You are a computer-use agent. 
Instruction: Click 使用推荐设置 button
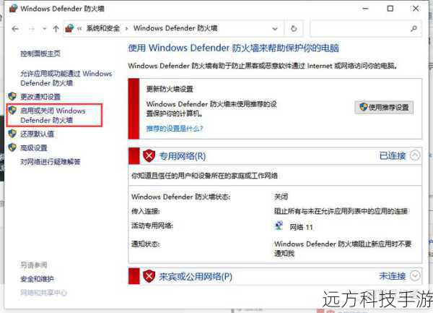coord(384,107)
